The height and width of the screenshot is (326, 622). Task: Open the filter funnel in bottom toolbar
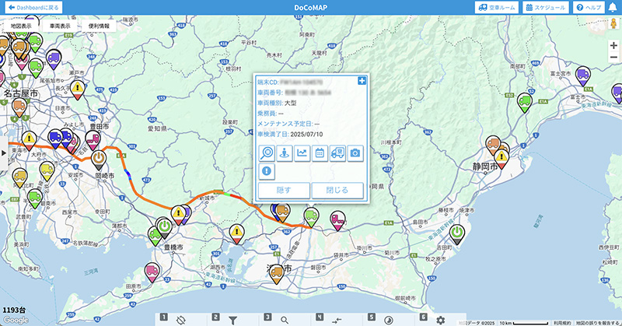point(233,319)
